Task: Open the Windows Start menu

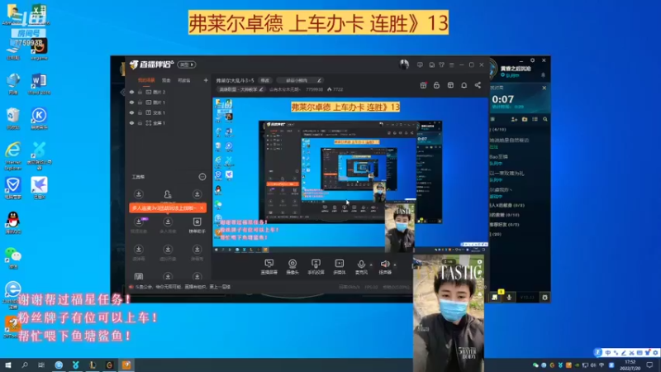Action: [x=8, y=365]
